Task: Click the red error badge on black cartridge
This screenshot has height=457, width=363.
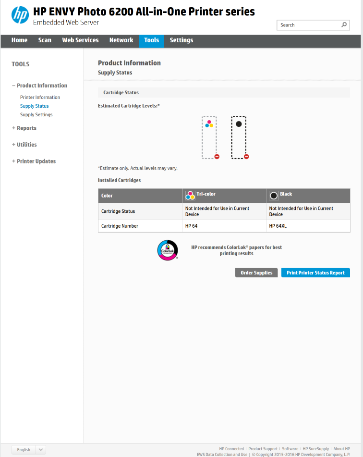Action: 246,157
